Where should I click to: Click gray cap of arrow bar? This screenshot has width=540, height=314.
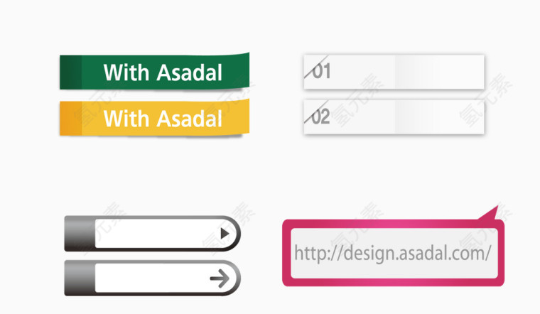(x=80, y=278)
